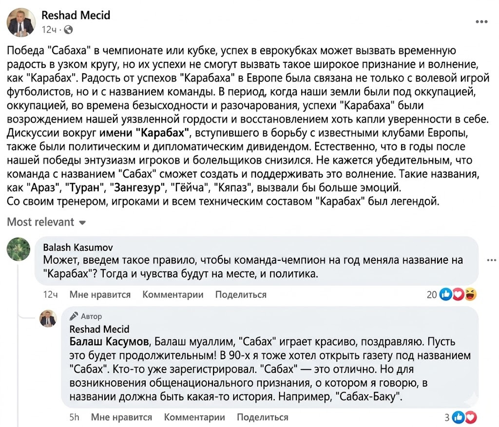Click the 5h timestamp on the reply

(x=74, y=417)
